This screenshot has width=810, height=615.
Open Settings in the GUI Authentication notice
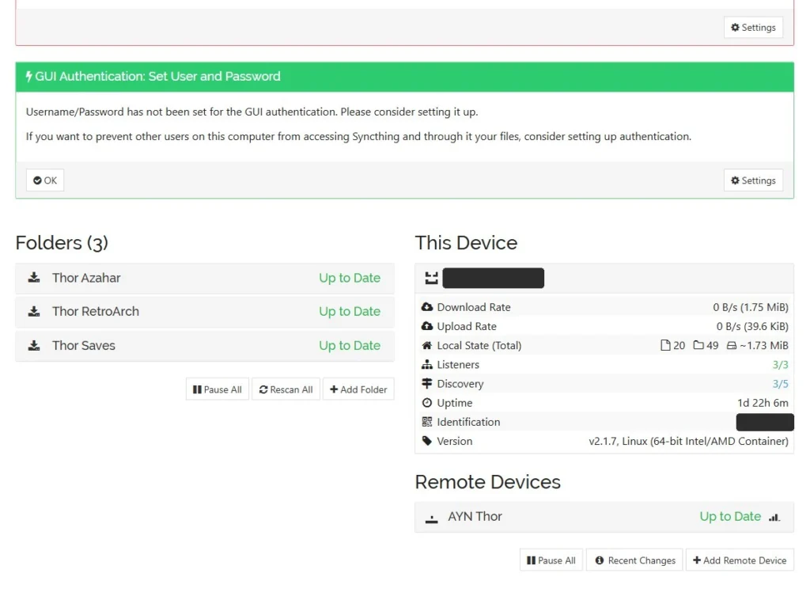pos(753,180)
